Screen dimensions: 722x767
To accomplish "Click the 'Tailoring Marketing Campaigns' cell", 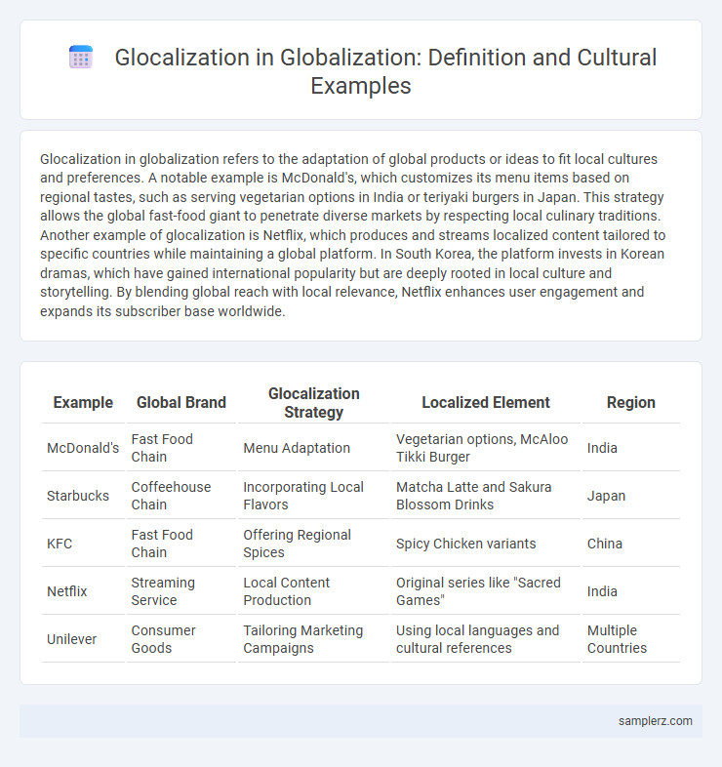I will click(x=313, y=639).
